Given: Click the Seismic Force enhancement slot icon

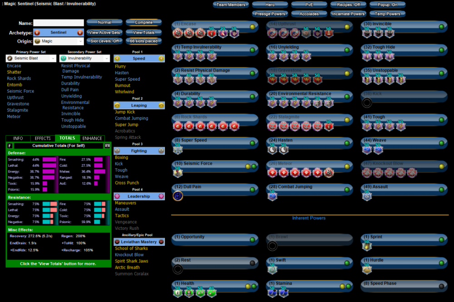Looking at the screenshot, I should (x=178, y=172).
